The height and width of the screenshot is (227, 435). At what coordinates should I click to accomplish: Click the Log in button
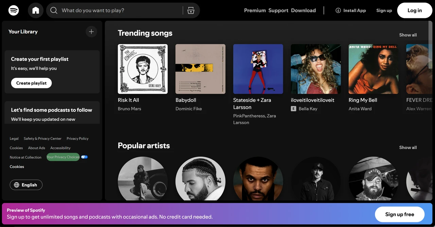[x=415, y=10]
